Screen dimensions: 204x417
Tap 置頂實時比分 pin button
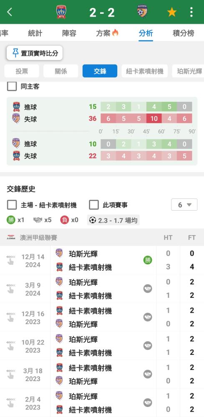[35, 53]
